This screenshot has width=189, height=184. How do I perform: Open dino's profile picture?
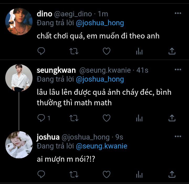coord(19,22)
